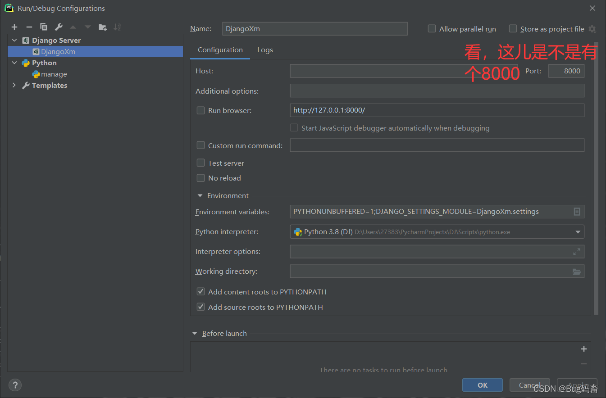Enable Allow parallel run checkbox

(x=432, y=29)
